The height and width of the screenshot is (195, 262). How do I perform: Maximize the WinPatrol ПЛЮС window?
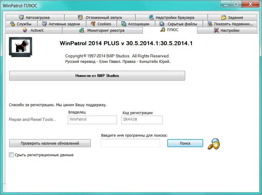pos(236,4)
